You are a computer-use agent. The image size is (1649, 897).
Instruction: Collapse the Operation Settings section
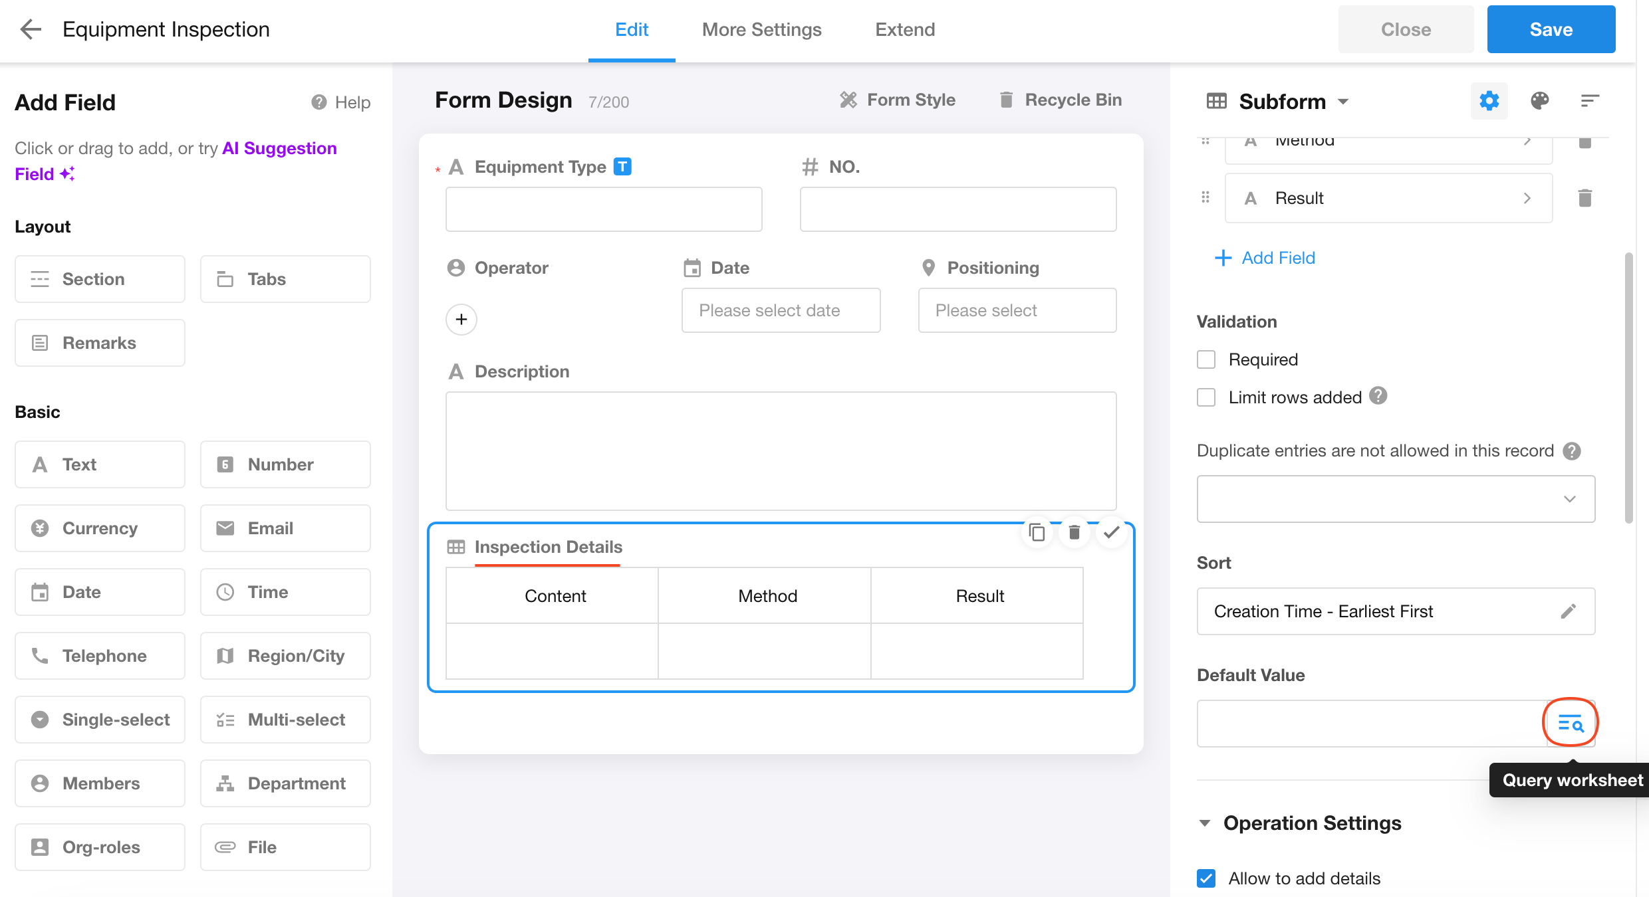coord(1205,823)
